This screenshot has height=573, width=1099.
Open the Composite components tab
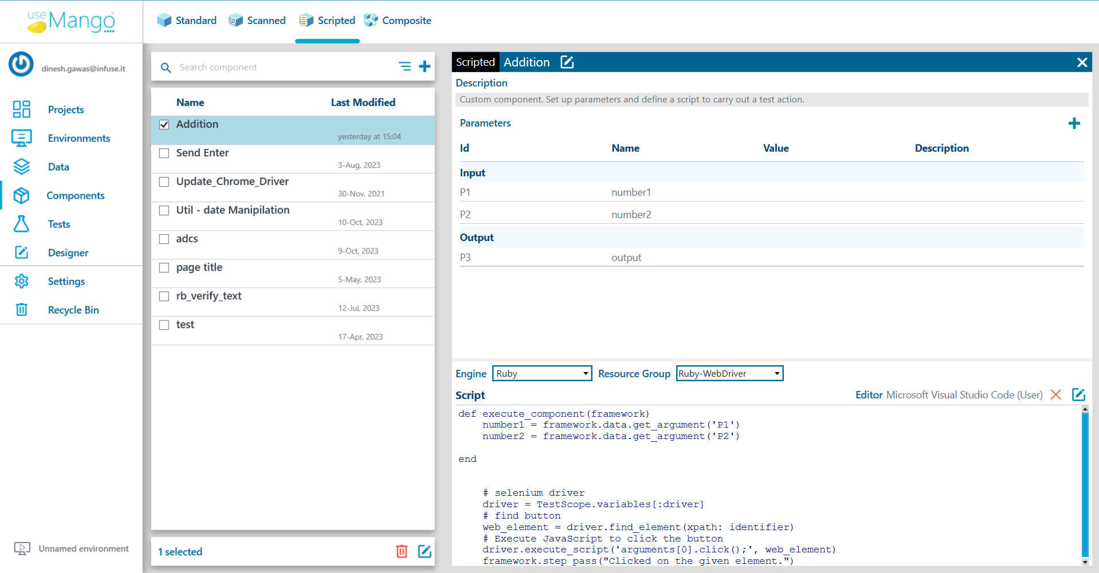[398, 21]
